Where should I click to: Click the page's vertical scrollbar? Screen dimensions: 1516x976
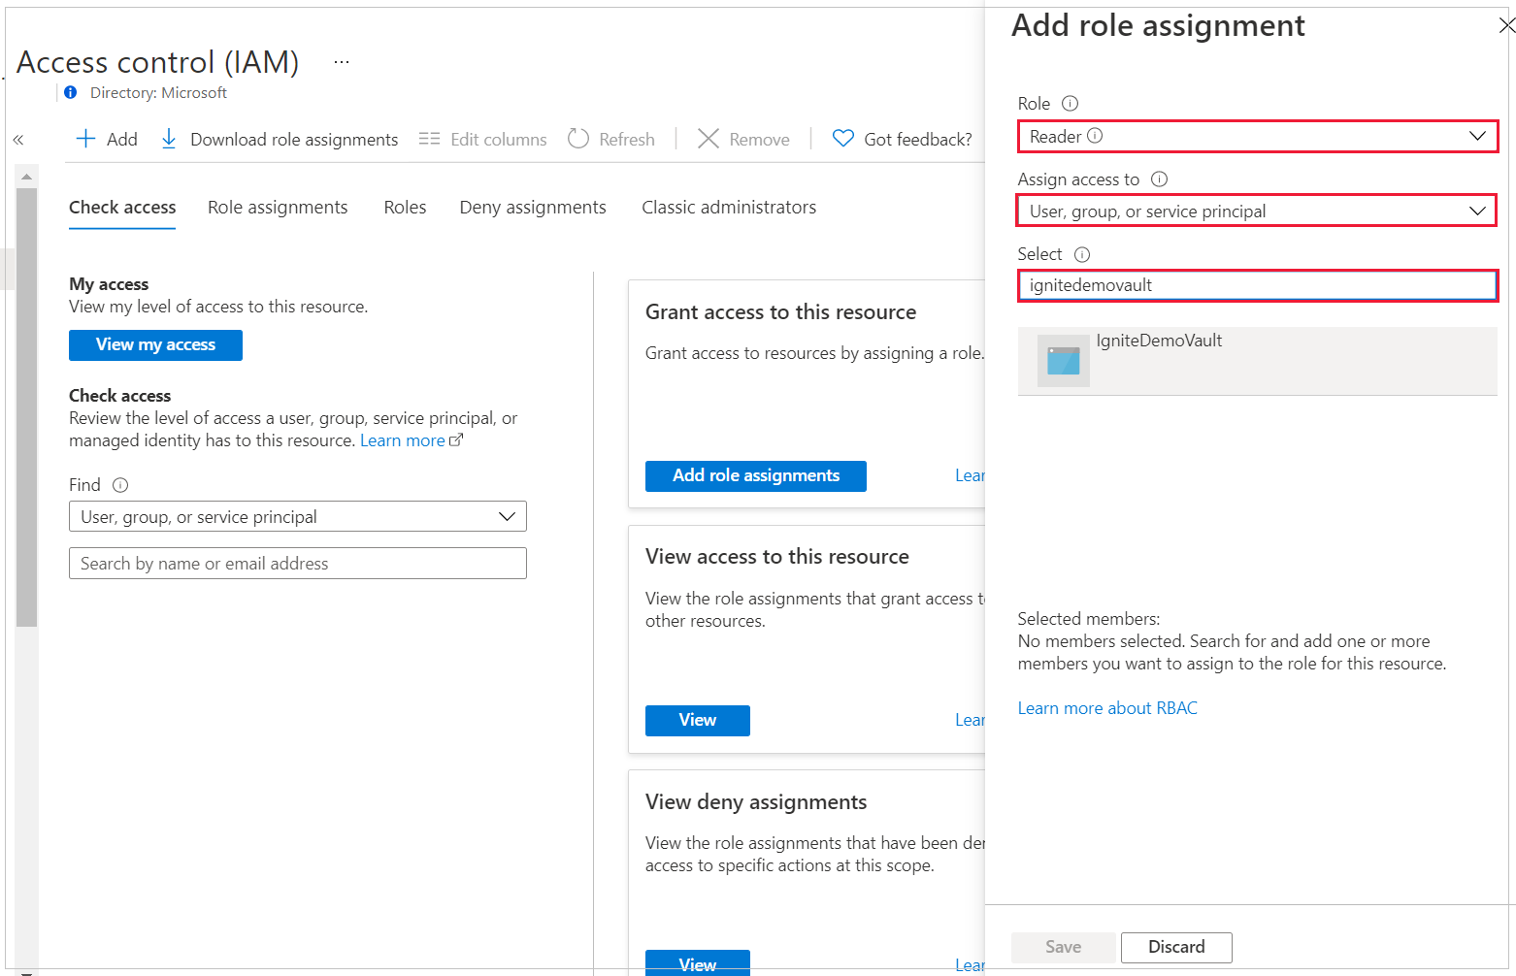27,407
